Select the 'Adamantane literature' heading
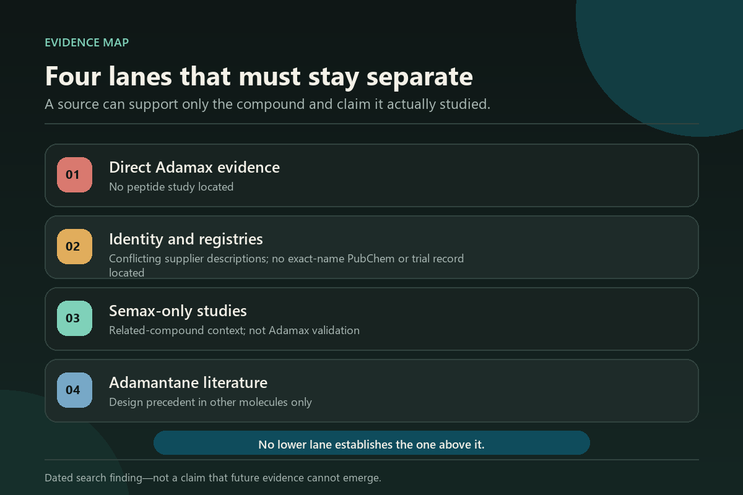Viewport: 743px width, 495px height. (x=188, y=382)
